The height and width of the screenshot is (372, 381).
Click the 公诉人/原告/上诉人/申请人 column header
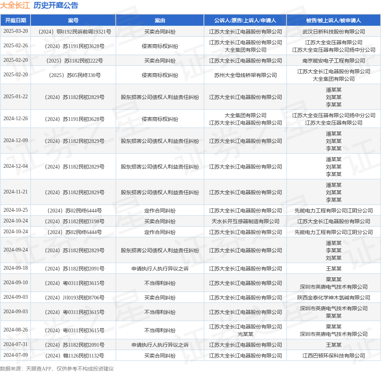[x=245, y=20]
